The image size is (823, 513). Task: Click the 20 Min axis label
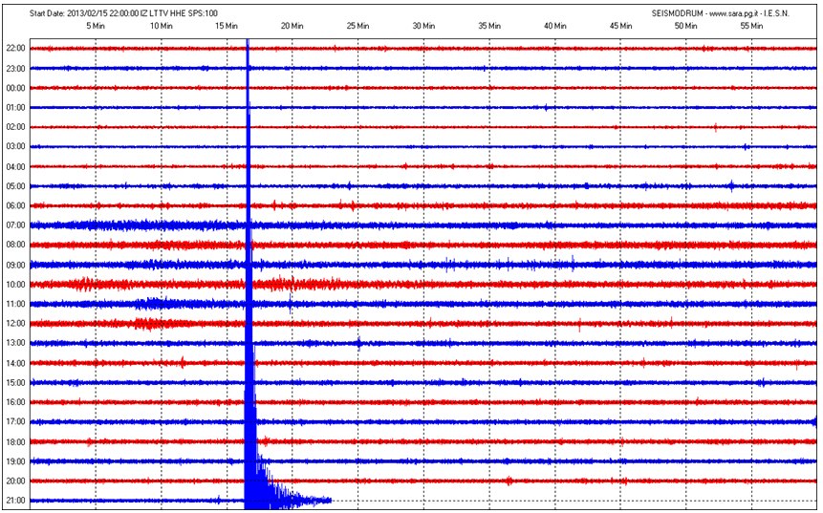pyautogui.click(x=292, y=26)
